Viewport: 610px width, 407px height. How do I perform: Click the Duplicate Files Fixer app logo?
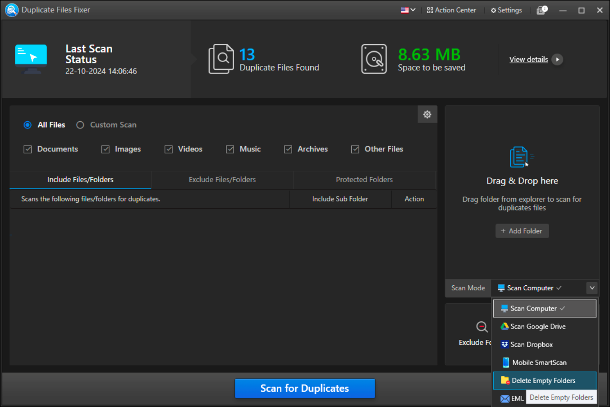11,10
